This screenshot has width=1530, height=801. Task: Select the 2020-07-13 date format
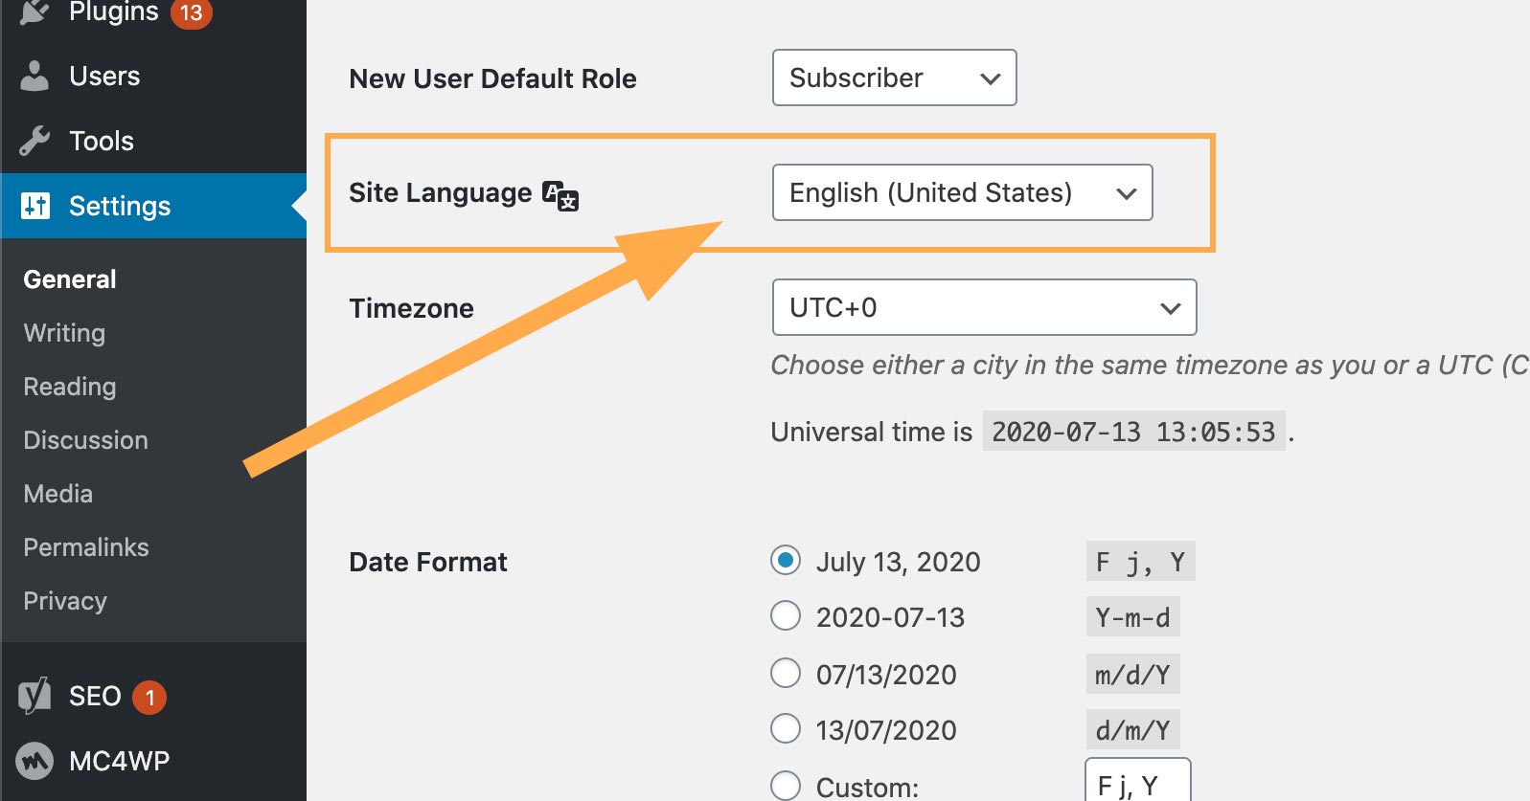click(786, 616)
